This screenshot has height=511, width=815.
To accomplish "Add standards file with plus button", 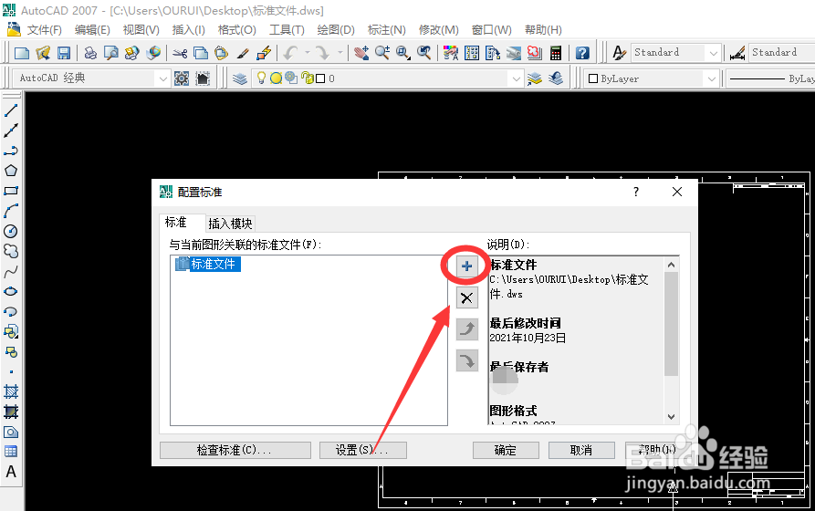I will [466, 266].
